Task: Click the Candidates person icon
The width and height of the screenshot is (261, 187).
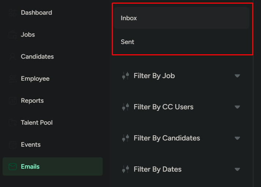Action: (13, 56)
